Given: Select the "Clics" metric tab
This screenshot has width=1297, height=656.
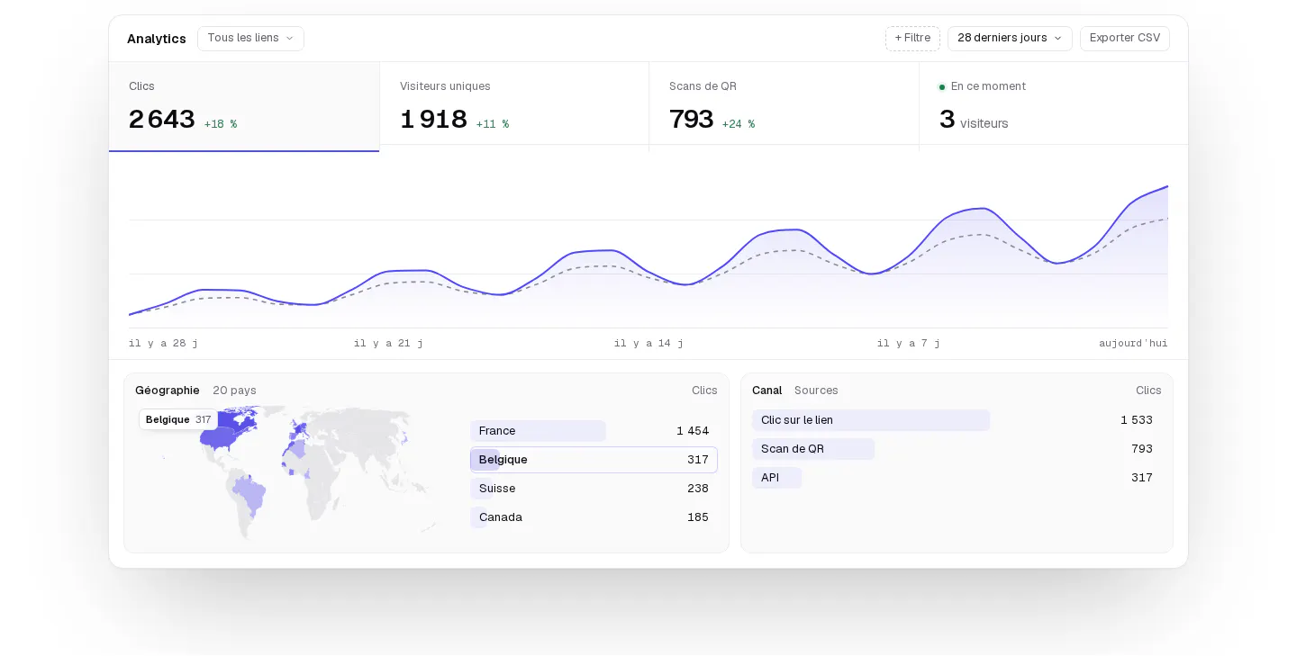Looking at the screenshot, I should tap(244, 106).
